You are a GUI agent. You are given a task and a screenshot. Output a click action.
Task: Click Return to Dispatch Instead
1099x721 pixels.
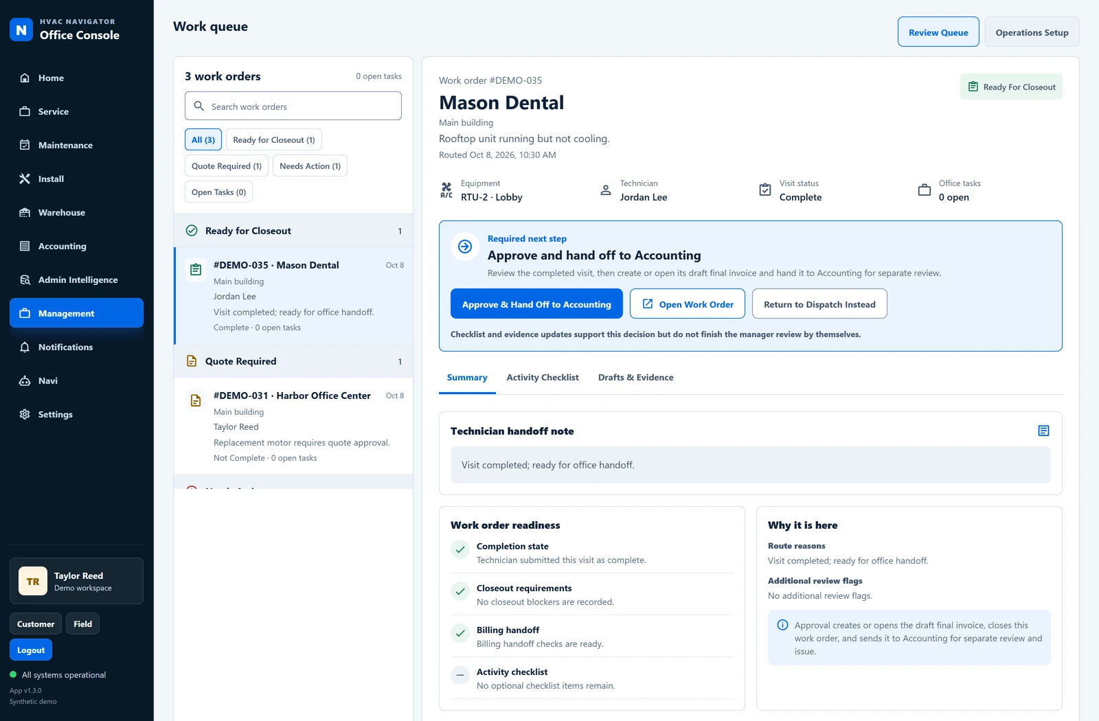point(819,304)
